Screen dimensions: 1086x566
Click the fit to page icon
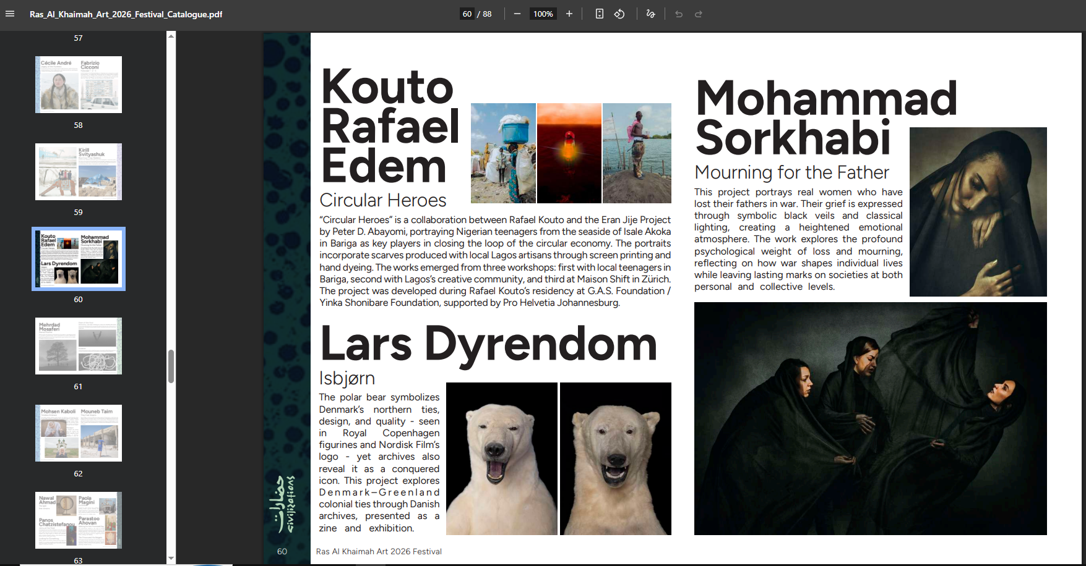click(600, 14)
